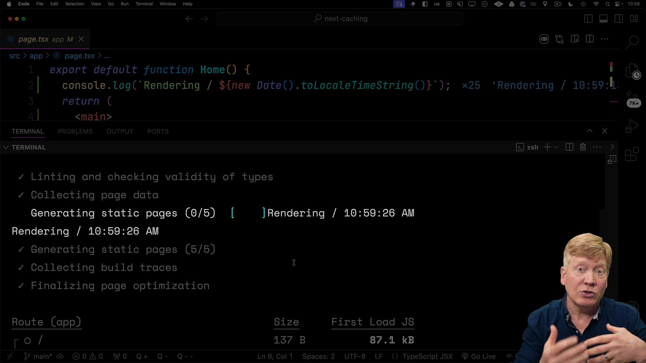Click the publish to cloud sync icon
Viewport: 646px width, 363px height.
(x=60, y=356)
